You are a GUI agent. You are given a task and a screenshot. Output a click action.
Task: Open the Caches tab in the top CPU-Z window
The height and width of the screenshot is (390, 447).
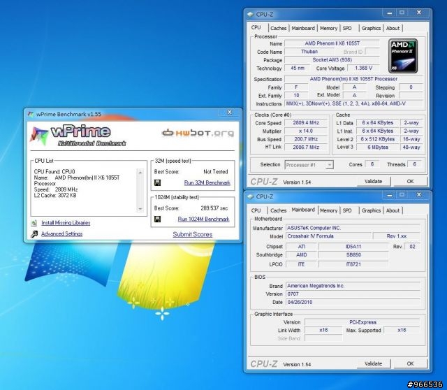pos(278,28)
